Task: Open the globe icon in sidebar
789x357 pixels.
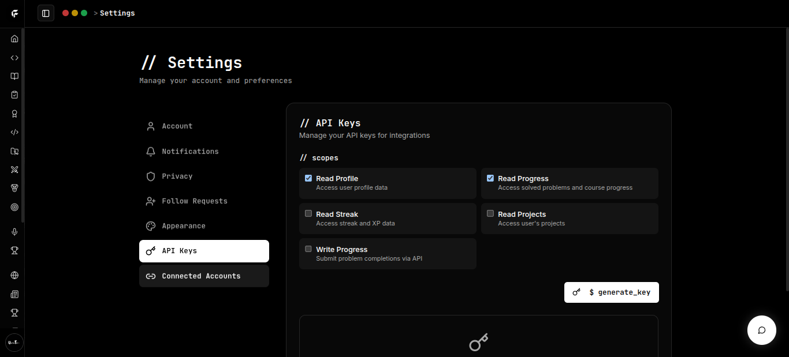Action: 14,276
